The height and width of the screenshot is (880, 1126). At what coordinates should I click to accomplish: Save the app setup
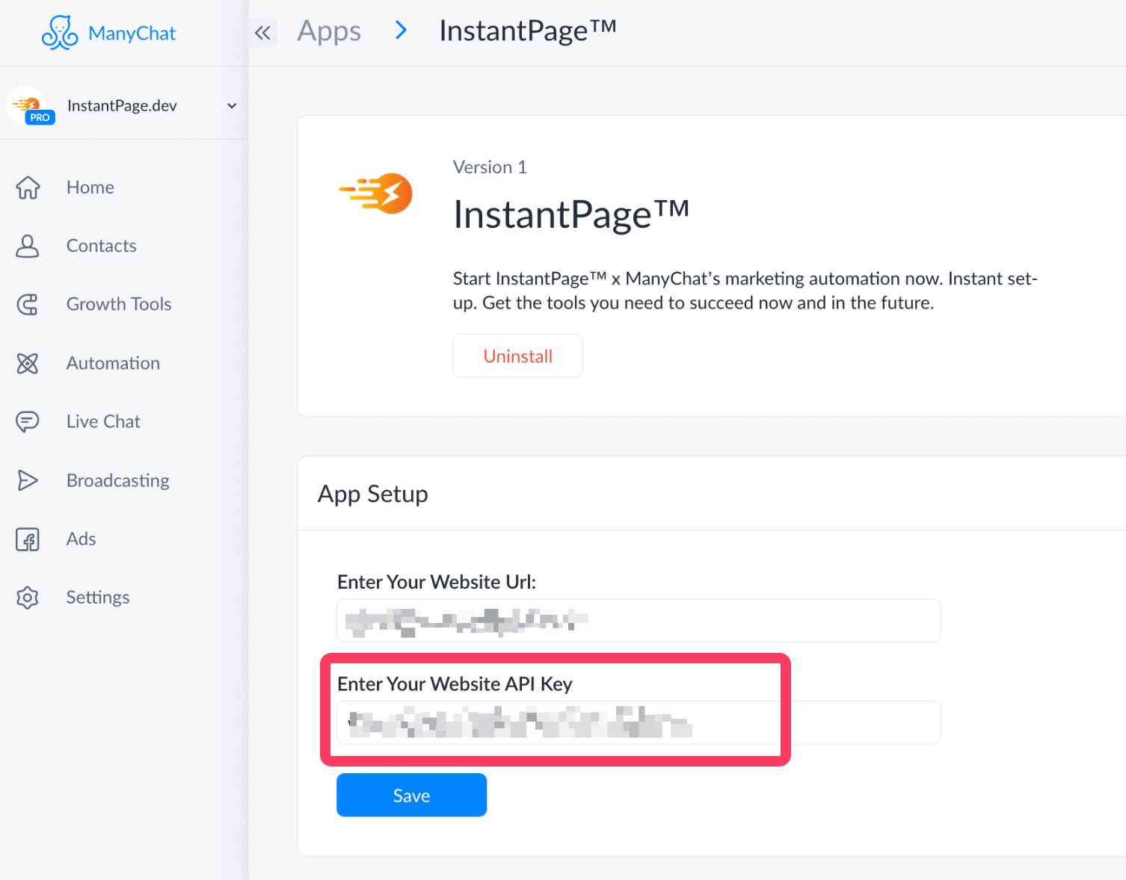pyautogui.click(x=411, y=795)
